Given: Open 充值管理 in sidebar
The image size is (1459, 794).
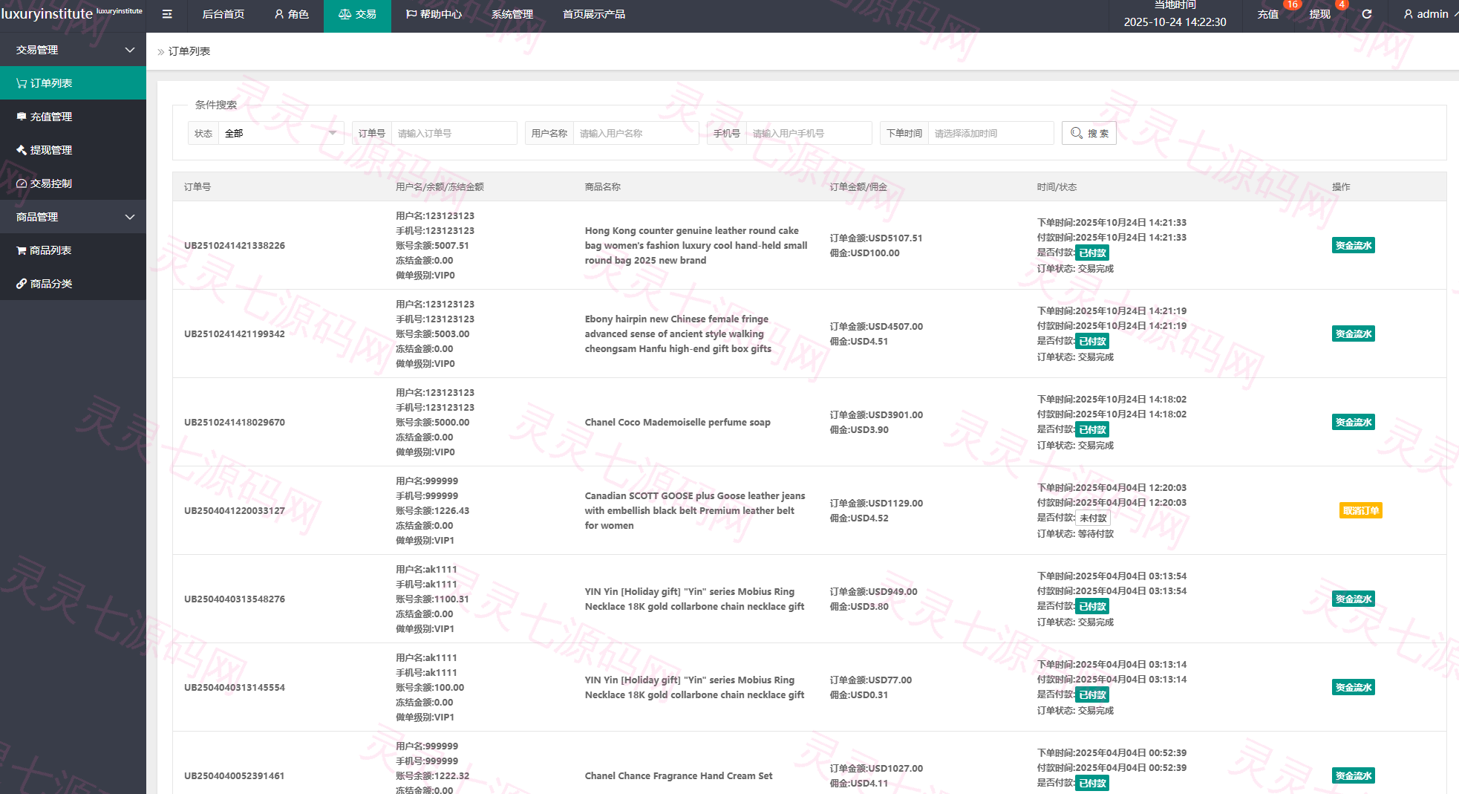Looking at the screenshot, I should pyautogui.click(x=73, y=117).
